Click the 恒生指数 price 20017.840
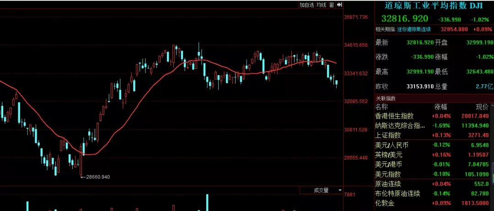The width and height of the screenshot is (494, 211). pos(475,116)
